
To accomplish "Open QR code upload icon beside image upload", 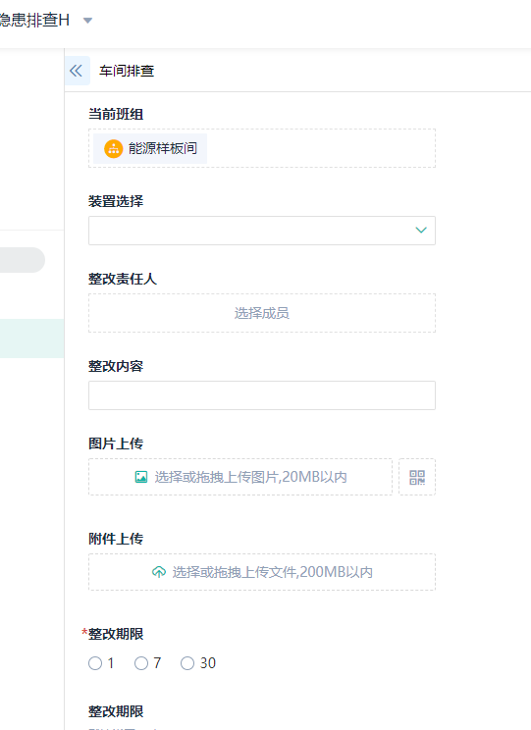I will pos(417,477).
